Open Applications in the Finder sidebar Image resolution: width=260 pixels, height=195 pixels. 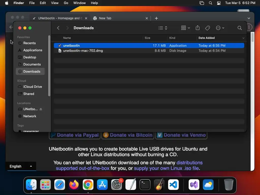pyautogui.click(x=30, y=50)
